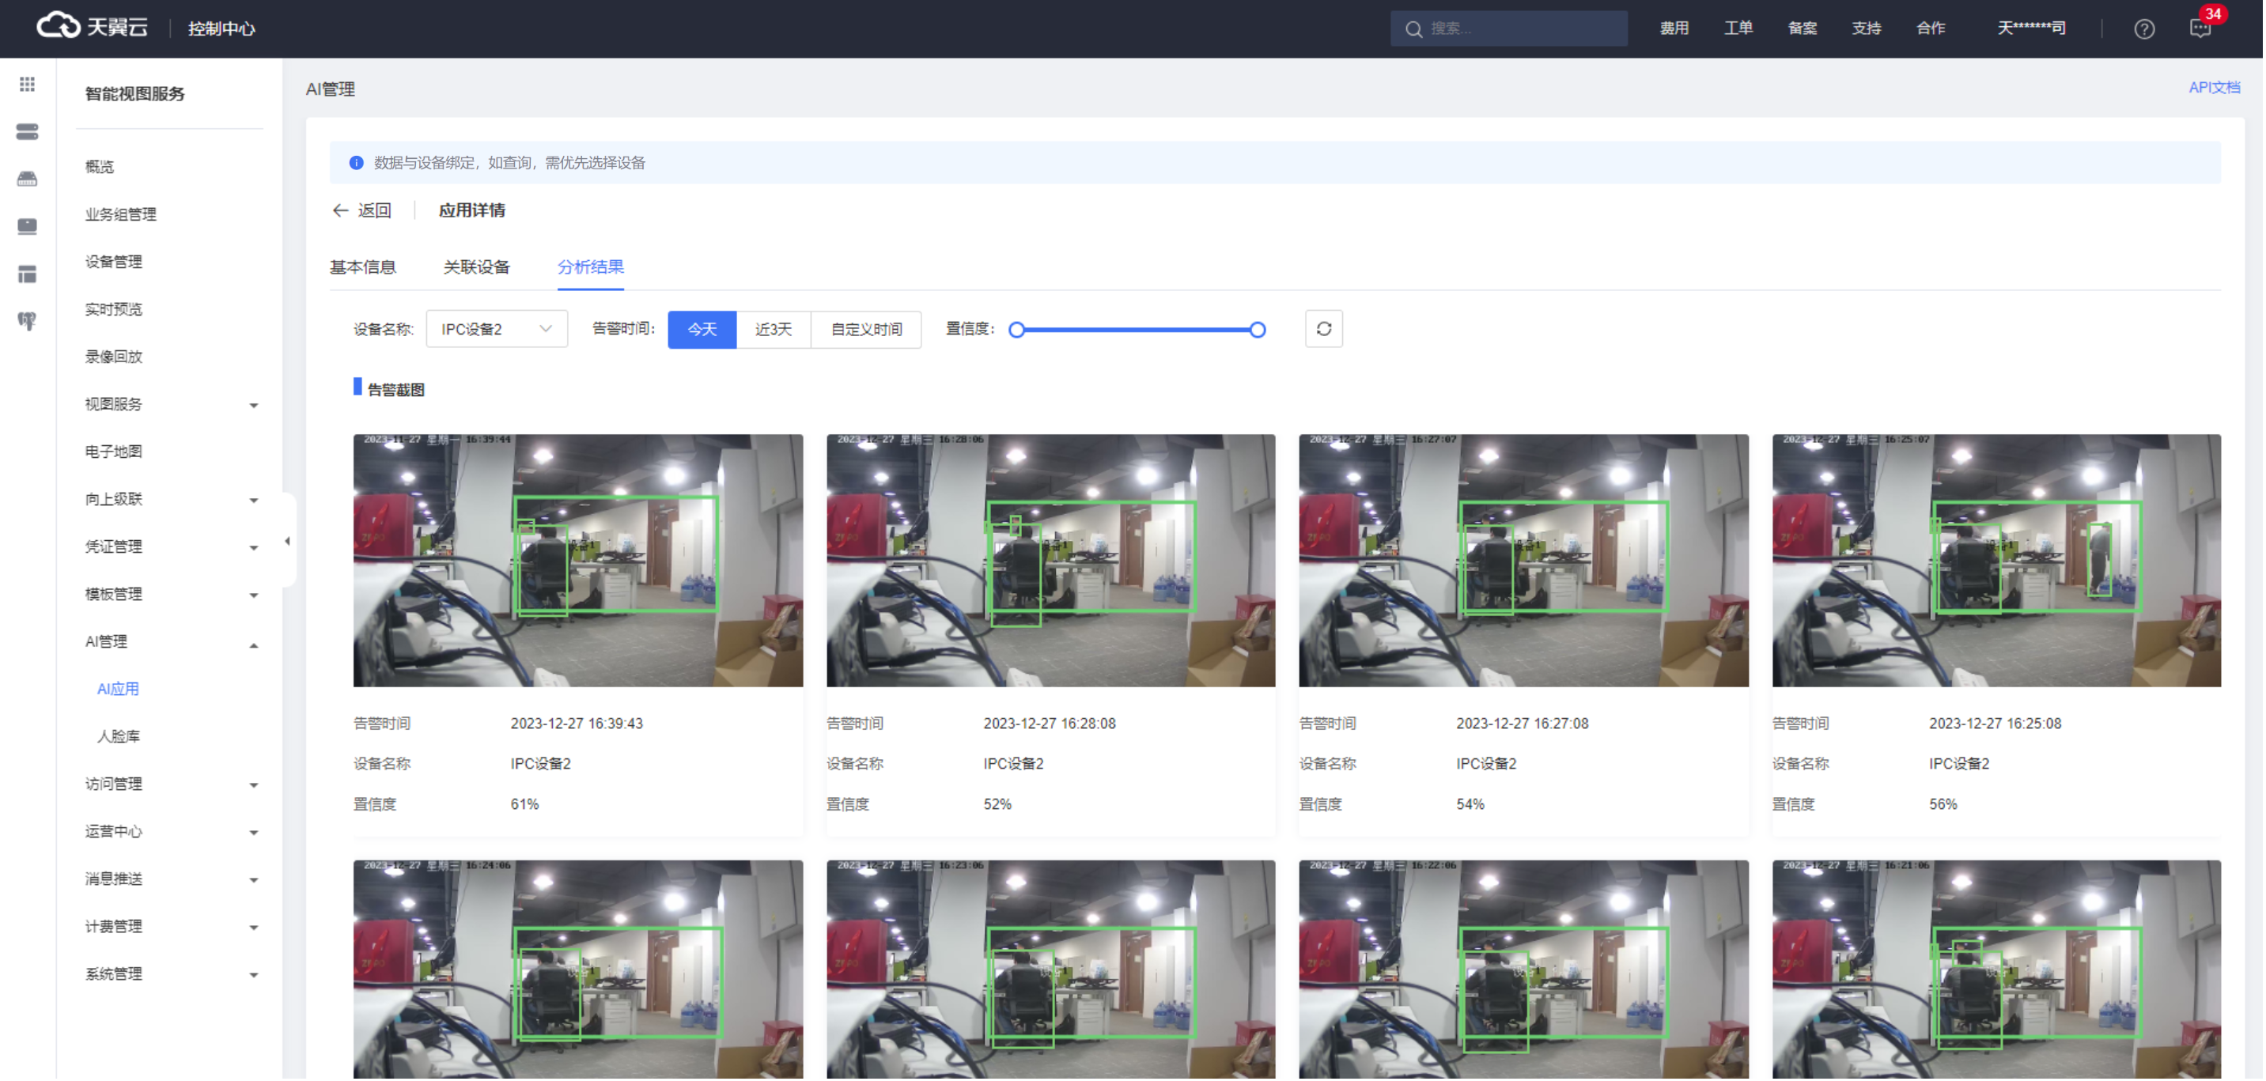Click the search magnifier icon
Viewport: 2266px width, 1081px height.
point(1414,29)
